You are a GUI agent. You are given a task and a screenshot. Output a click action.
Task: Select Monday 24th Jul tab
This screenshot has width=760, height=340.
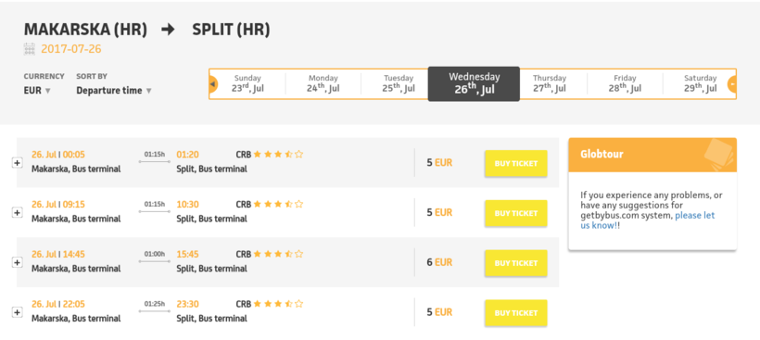coord(323,84)
